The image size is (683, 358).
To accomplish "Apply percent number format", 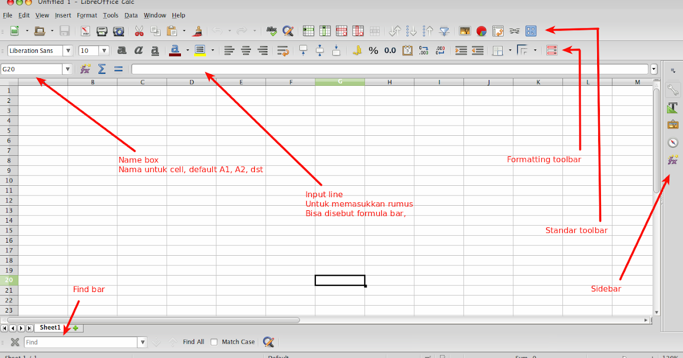I will click(374, 50).
